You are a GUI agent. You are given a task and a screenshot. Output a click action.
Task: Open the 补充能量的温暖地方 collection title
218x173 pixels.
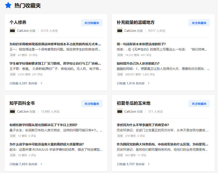tap(136, 22)
